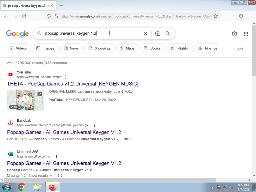Bookmark this page with the star icon
The image size is (256, 192).
click(x=216, y=16)
